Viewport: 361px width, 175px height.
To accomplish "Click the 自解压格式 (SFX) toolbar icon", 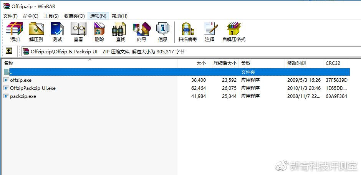I will tap(233, 29).
